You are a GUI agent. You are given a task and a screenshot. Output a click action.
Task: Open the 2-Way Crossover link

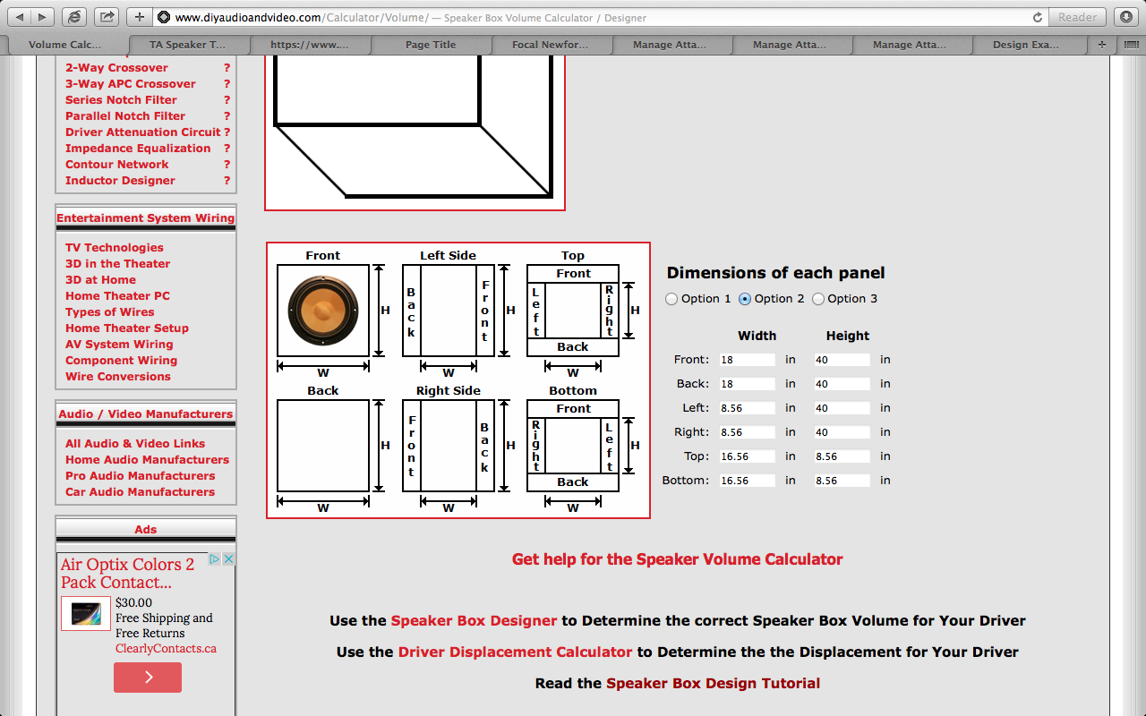(x=116, y=68)
